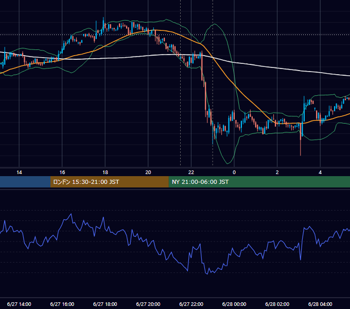The height and width of the screenshot is (309, 350).
Task: Click the 6/27 18:00 time label
Action: coord(105,304)
